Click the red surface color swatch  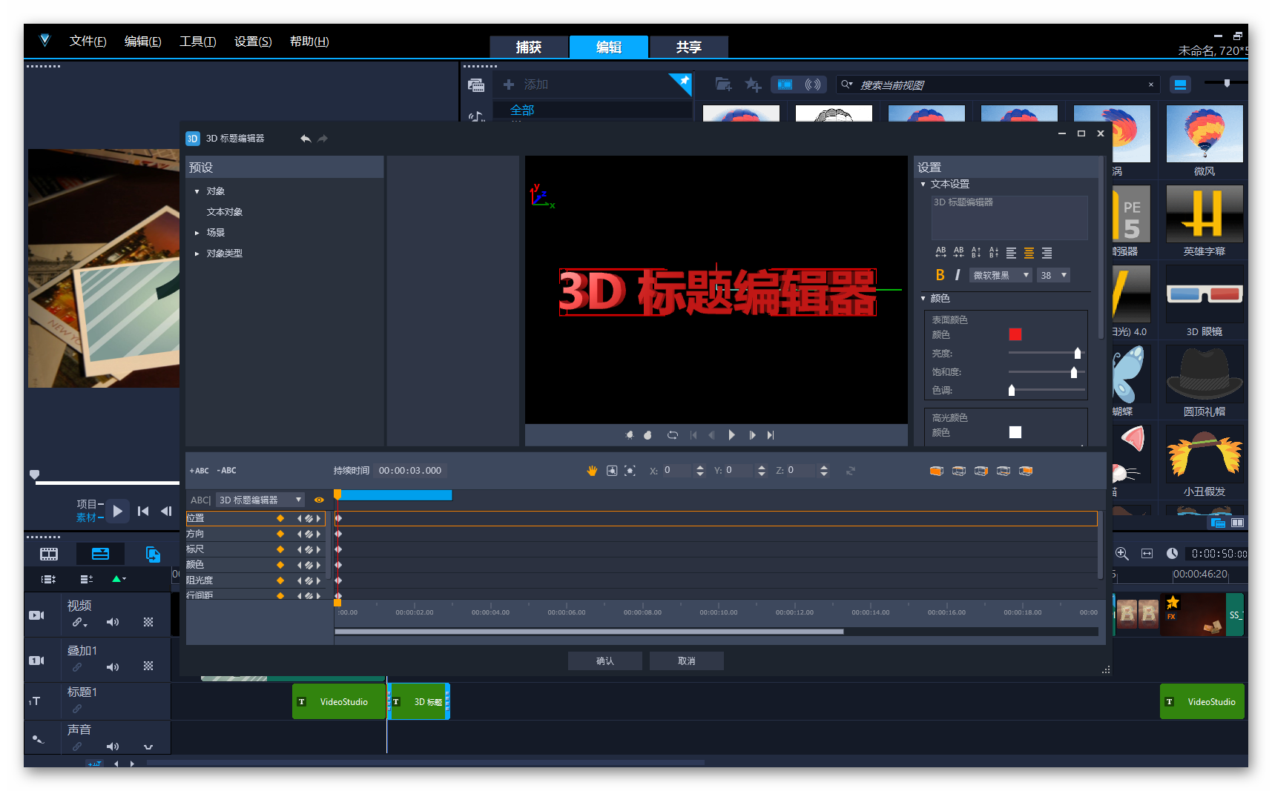(1015, 334)
